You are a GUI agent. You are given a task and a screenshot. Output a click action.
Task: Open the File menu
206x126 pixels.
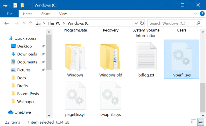pos(9,14)
